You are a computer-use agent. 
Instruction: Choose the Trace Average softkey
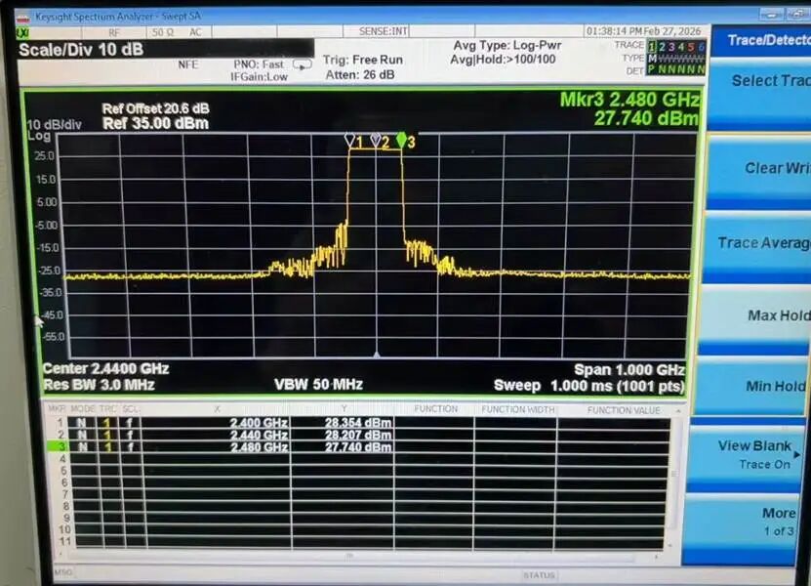pos(756,245)
